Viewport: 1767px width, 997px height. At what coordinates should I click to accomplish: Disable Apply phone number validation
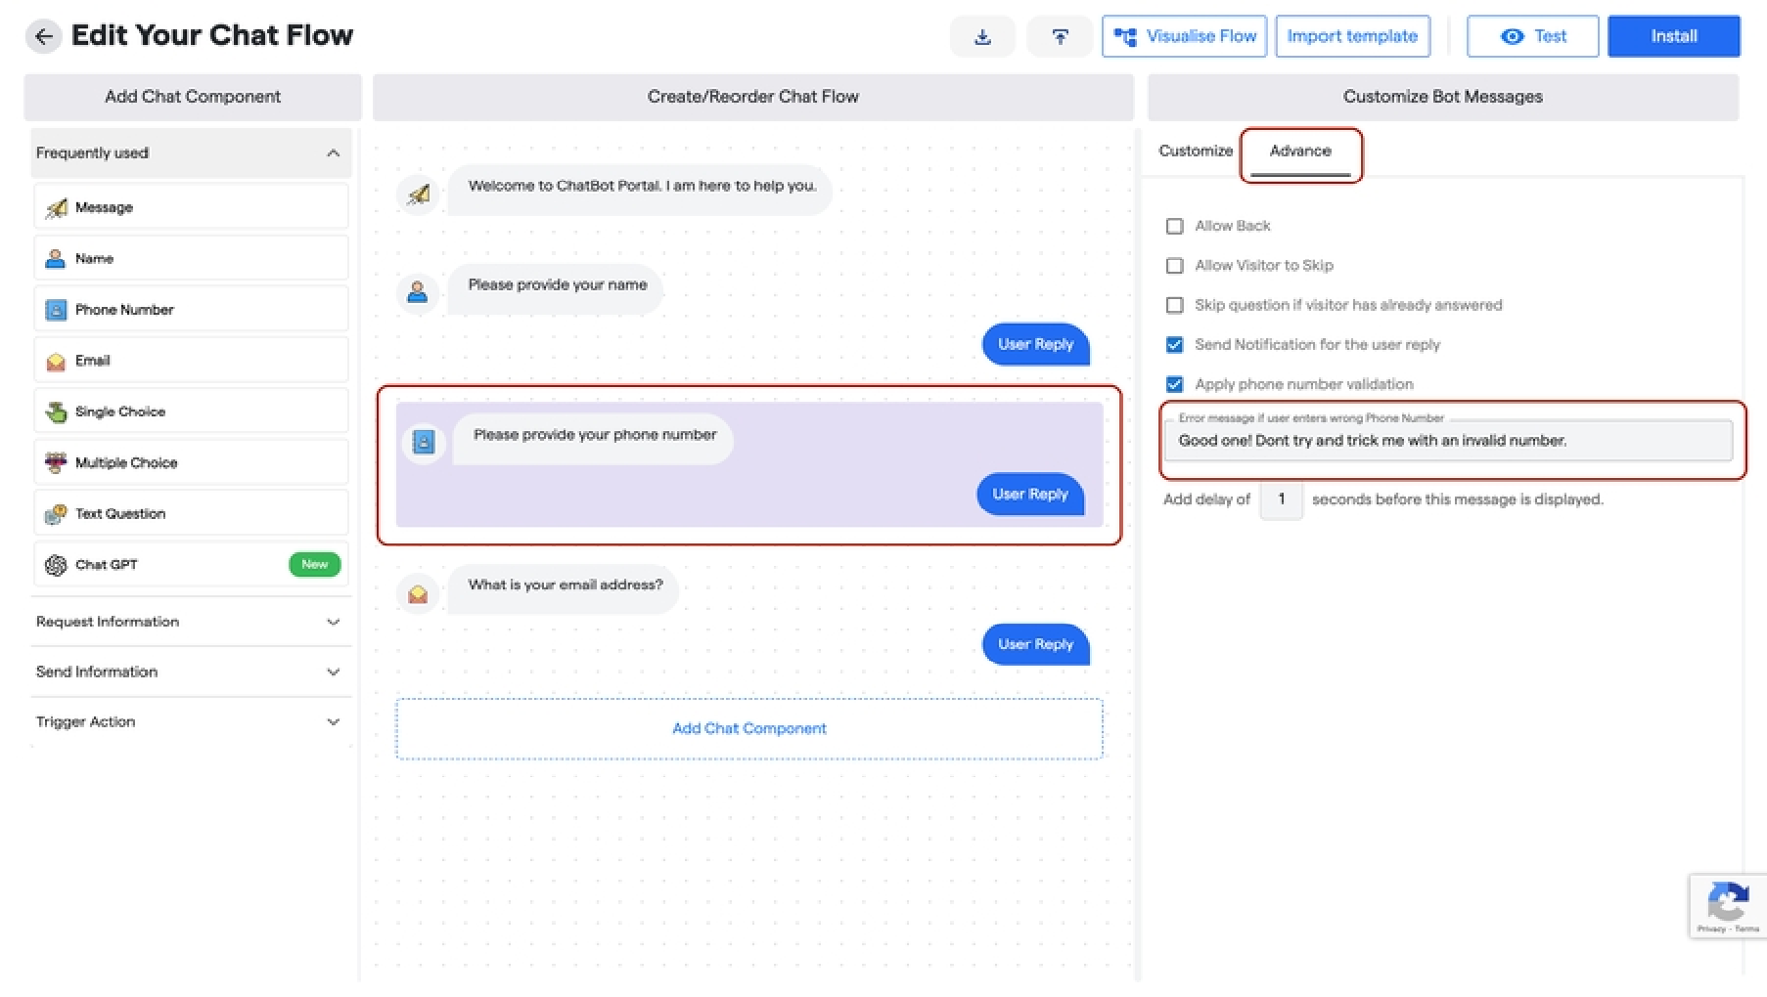pos(1174,383)
